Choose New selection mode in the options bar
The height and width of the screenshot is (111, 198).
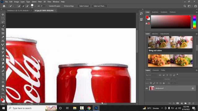click(x=19, y=6)
